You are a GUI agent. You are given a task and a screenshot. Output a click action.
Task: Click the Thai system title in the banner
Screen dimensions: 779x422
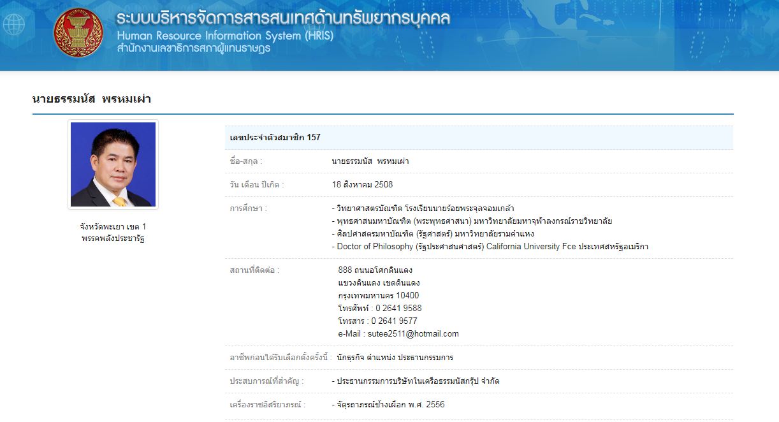point(283,18)
